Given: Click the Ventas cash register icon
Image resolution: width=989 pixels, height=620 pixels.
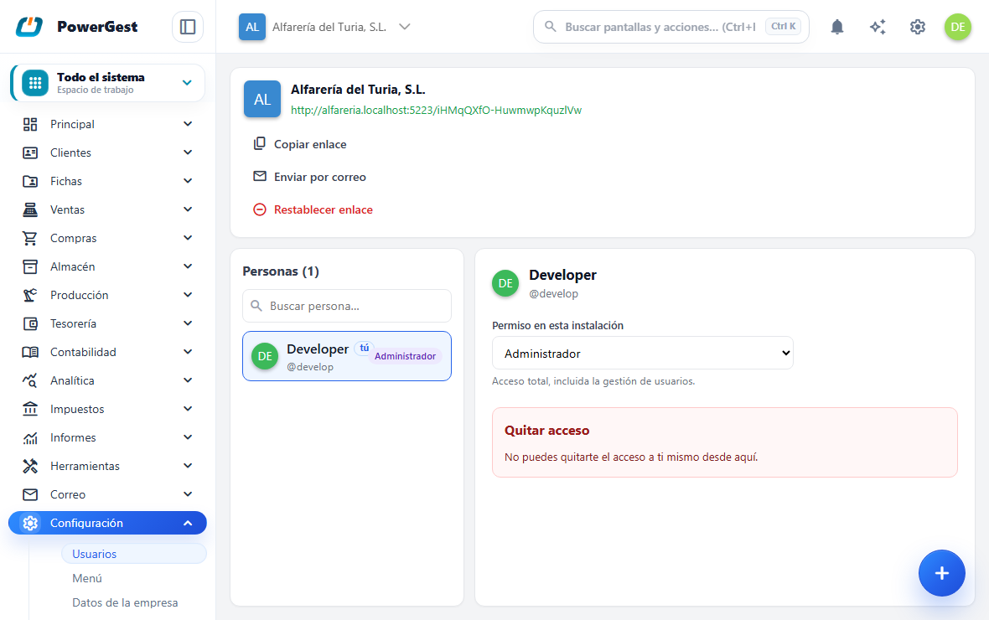Looking at the screenshot, I should click(x=30, y=209).
